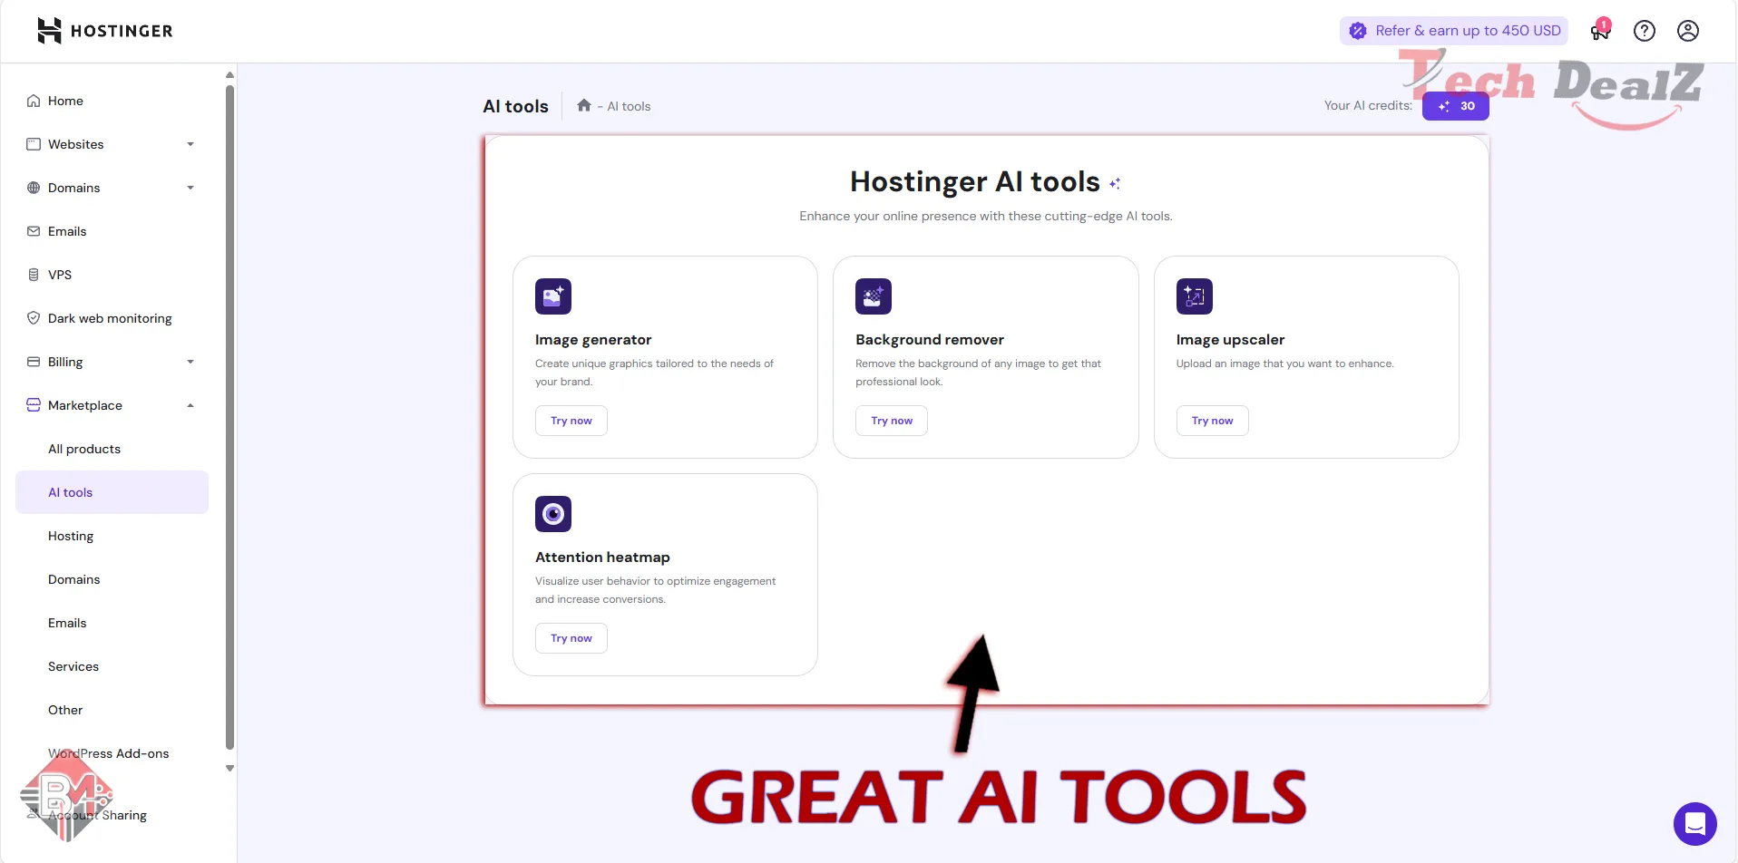Click the Background remover icon
Screen dimensions: 1738x863
coord(874,296)
